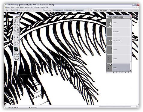This screenshot has width=143, height=112.
Task: Click stroke path with brush icon
Action: pyautogui.click(x=116, y=72)
